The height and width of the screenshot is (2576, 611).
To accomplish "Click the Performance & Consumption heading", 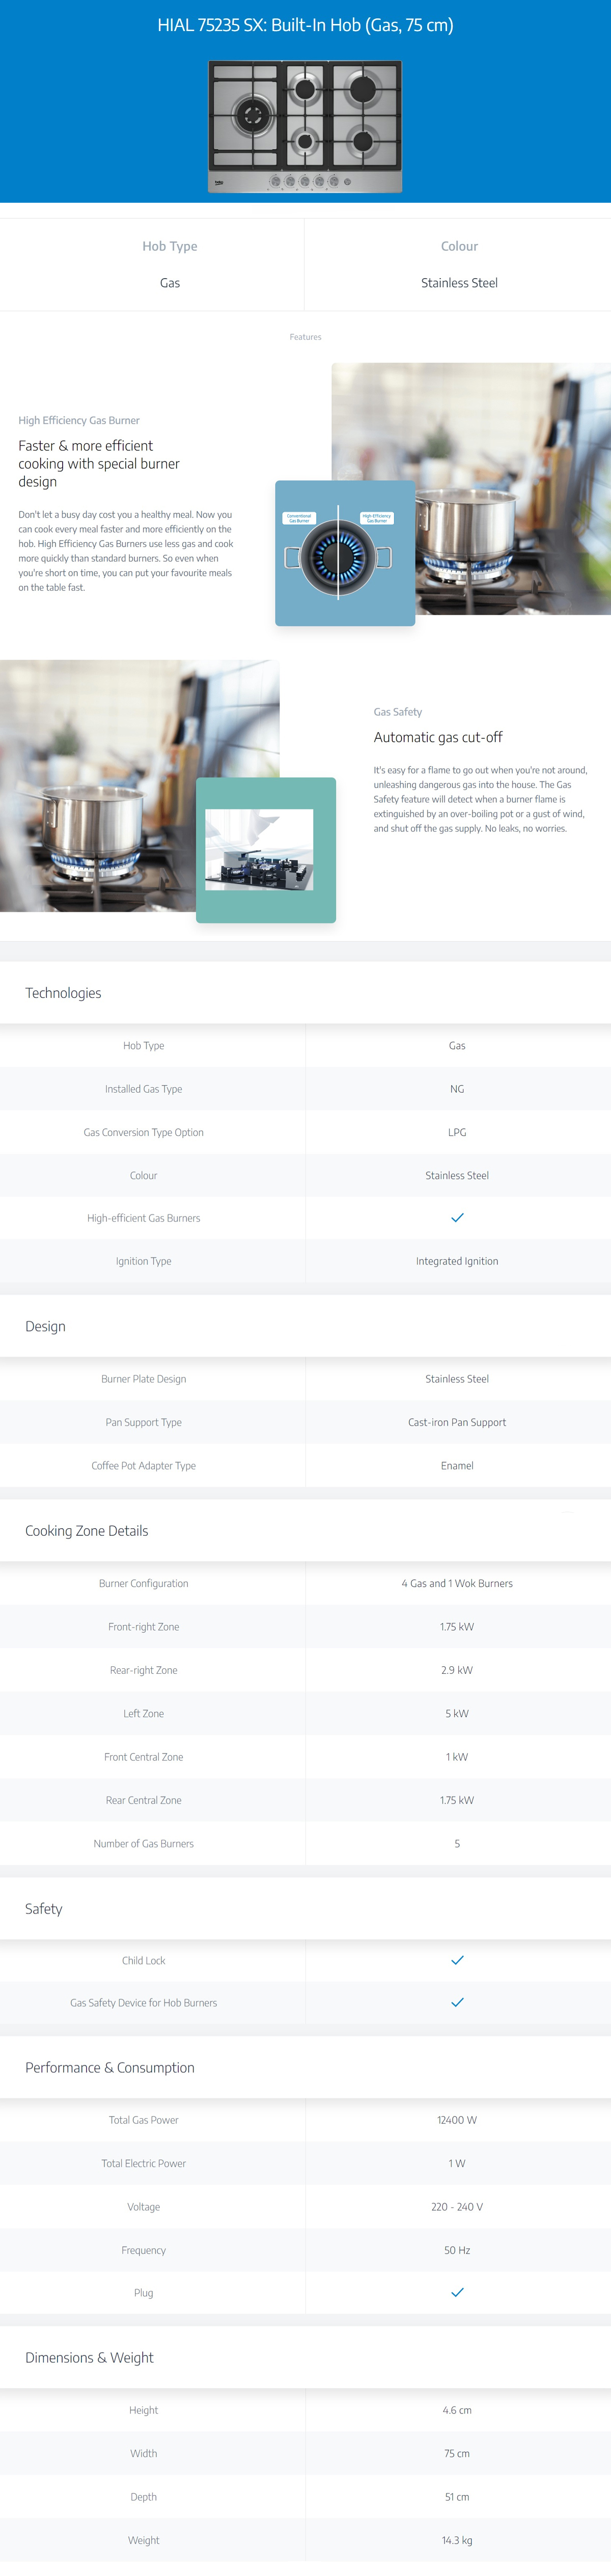I will tap(110, 2067).
